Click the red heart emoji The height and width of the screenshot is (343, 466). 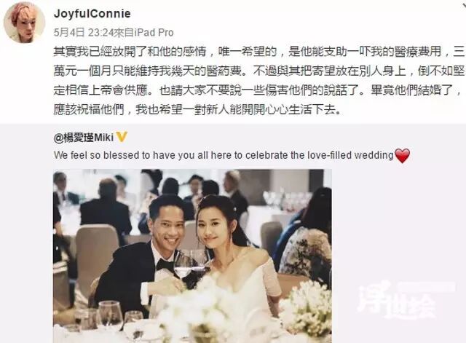click(x=403, y=156)
